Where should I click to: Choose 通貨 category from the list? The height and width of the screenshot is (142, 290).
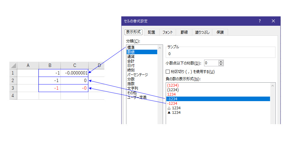tap(131, 56)
